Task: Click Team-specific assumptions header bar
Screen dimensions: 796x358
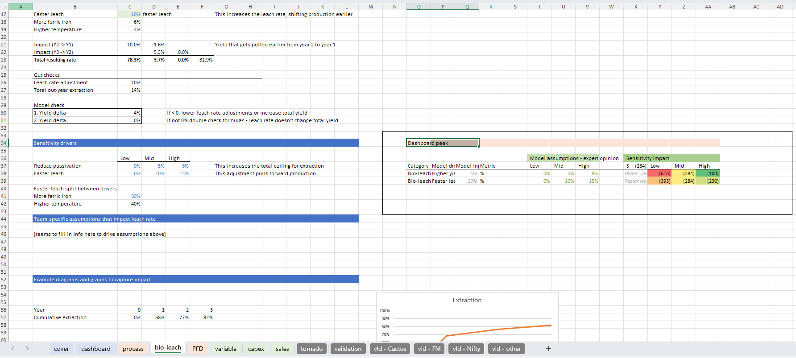Action: [195, 219]
